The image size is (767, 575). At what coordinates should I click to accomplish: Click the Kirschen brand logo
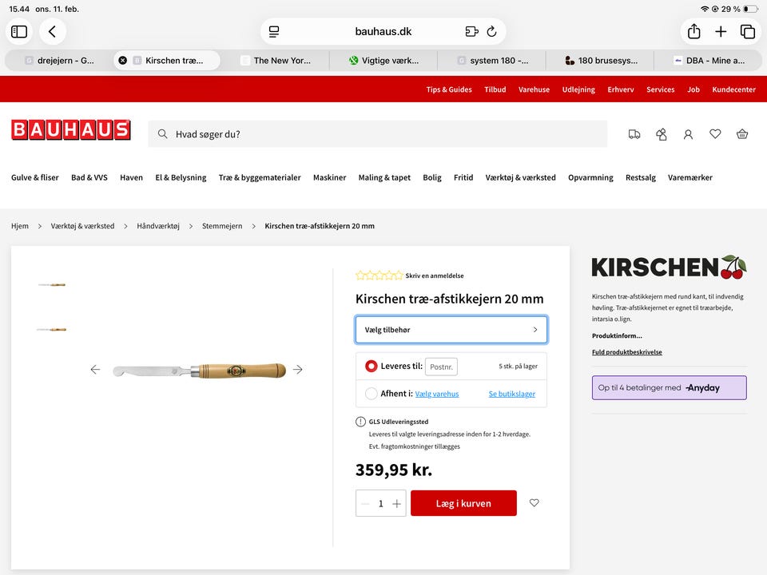[669, 268]
